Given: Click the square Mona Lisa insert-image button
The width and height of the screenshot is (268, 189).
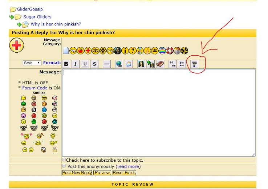Looking at the screenshot, I should [141, 64].
